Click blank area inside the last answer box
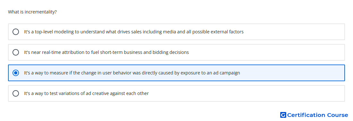 (248, 93)
